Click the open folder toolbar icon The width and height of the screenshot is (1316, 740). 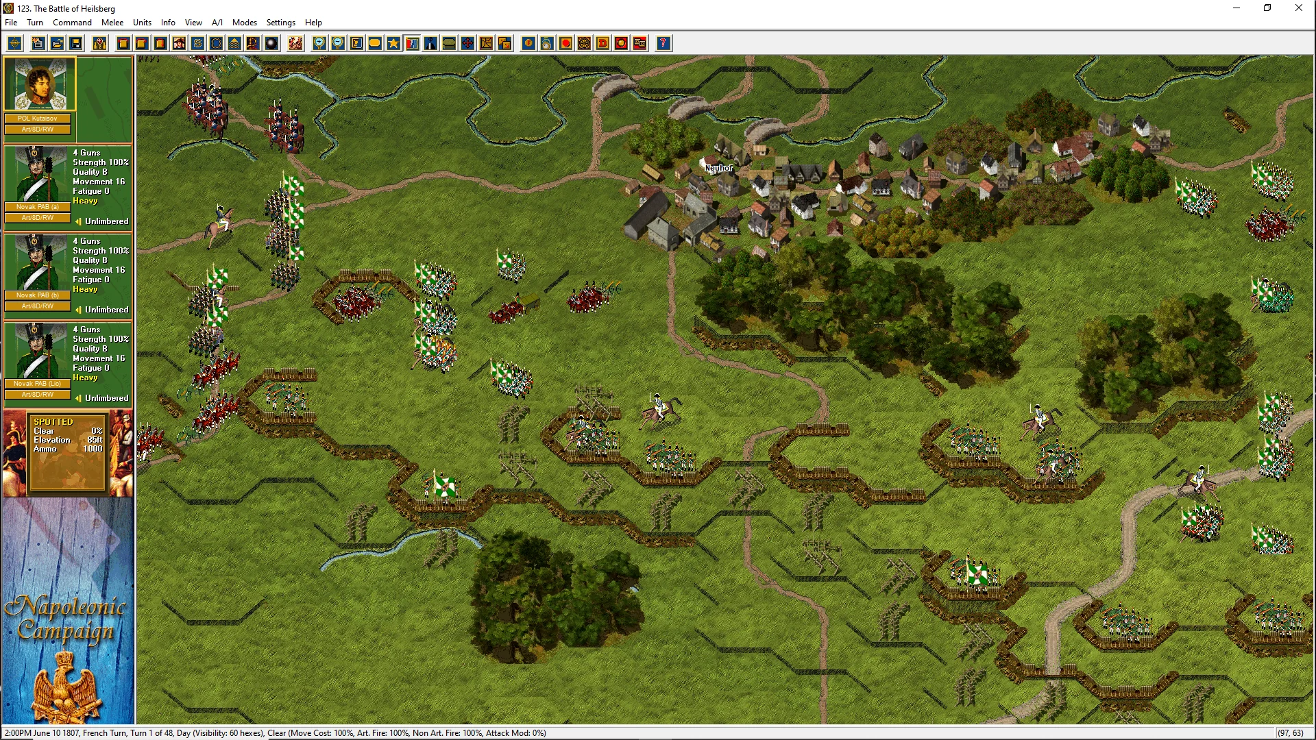(58, 44)
